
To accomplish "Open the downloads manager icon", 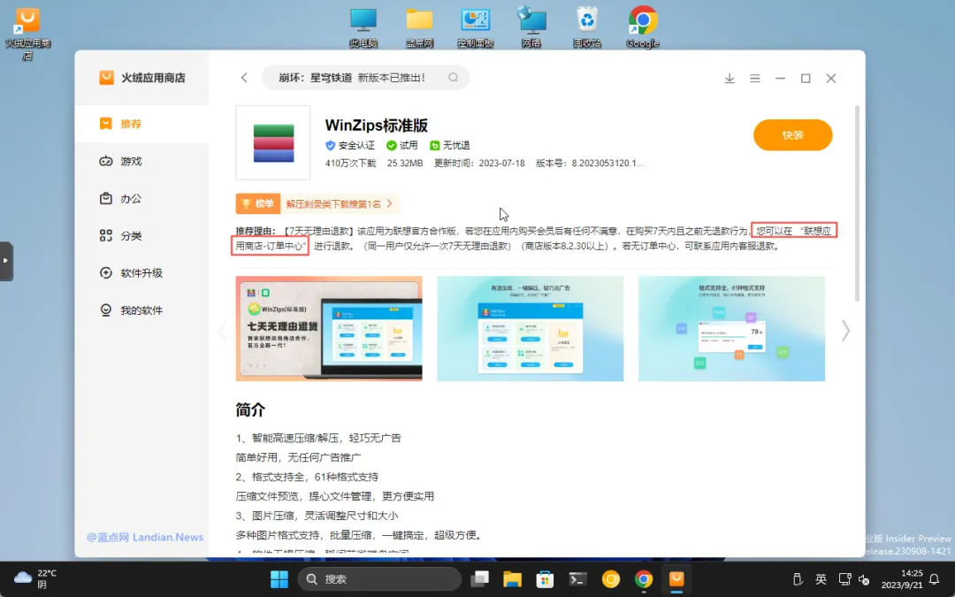I will 729,78.
